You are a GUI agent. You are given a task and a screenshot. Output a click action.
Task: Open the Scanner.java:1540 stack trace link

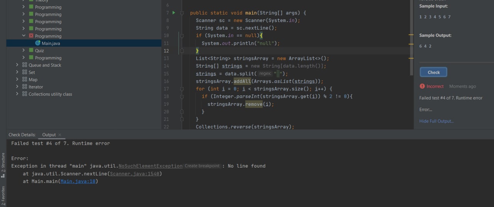click(x=134, y=173)
